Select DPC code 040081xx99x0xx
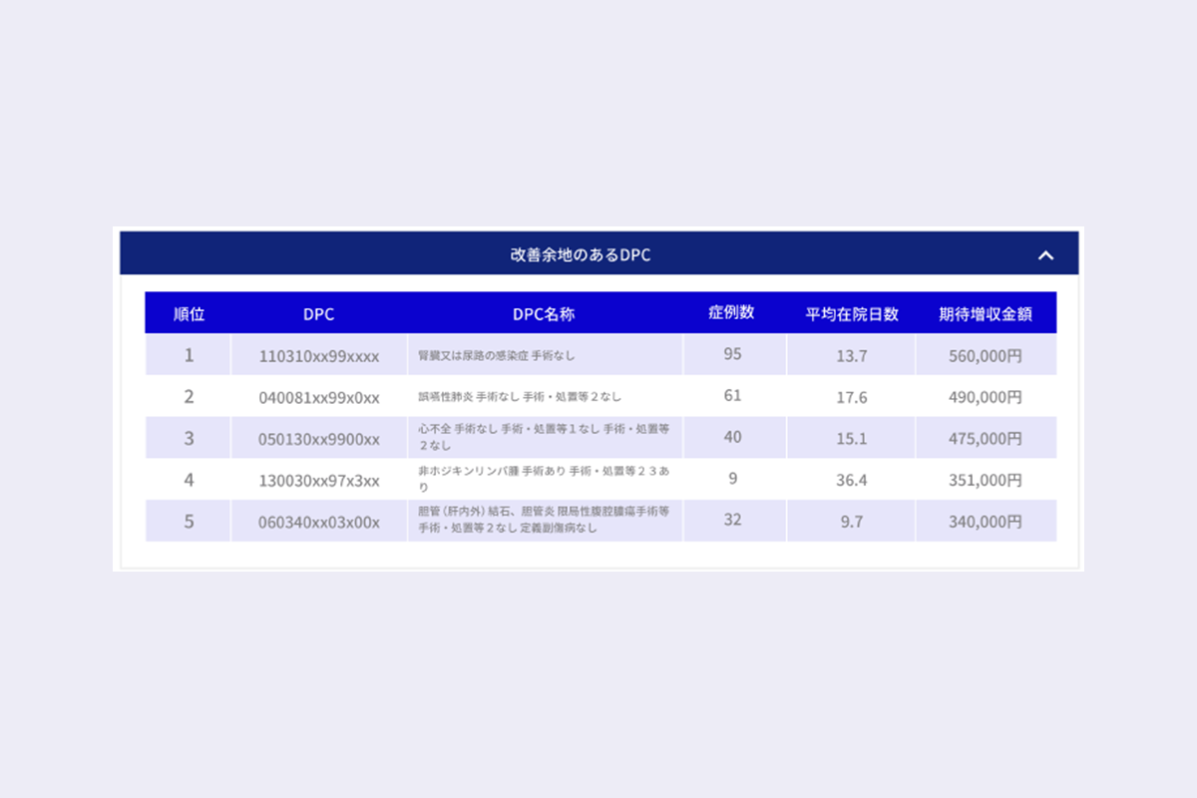Screen dimensions: 1197x798 (x=319, y=397)
